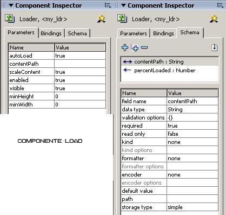This screenshot has width=226, height=215.
Task: Grab the left panel gripper handle
Action: click(4, 5)
